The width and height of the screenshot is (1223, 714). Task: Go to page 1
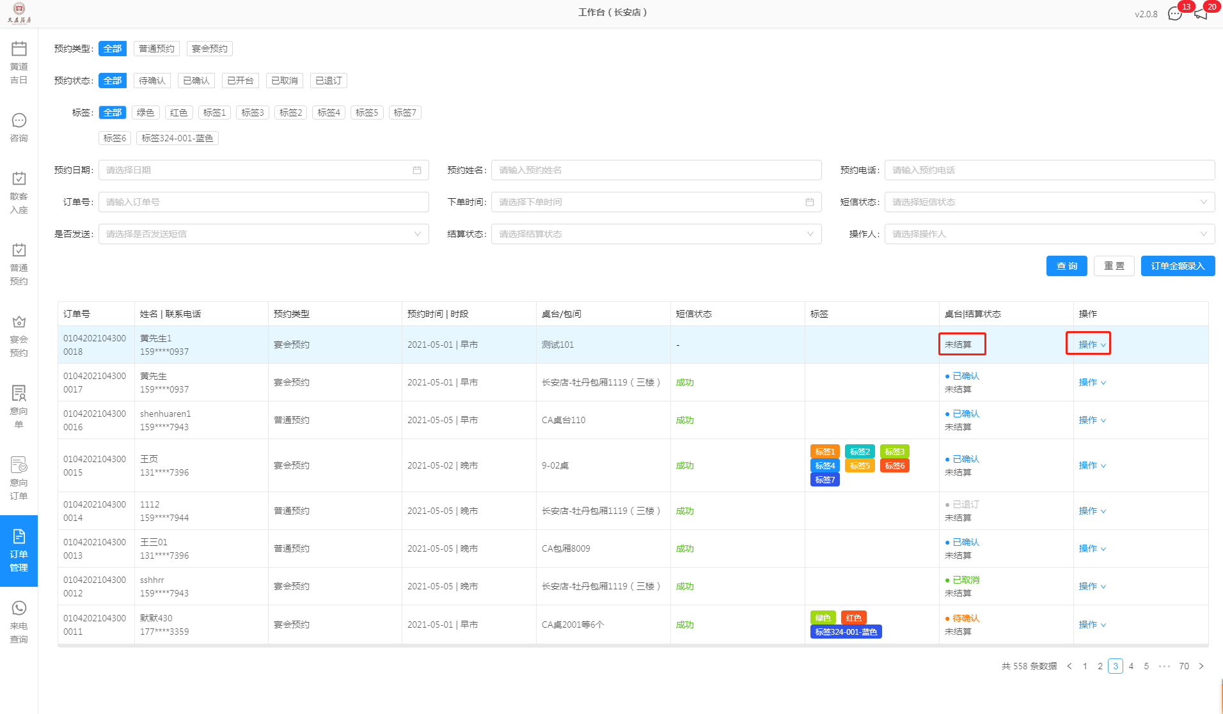1085,666
